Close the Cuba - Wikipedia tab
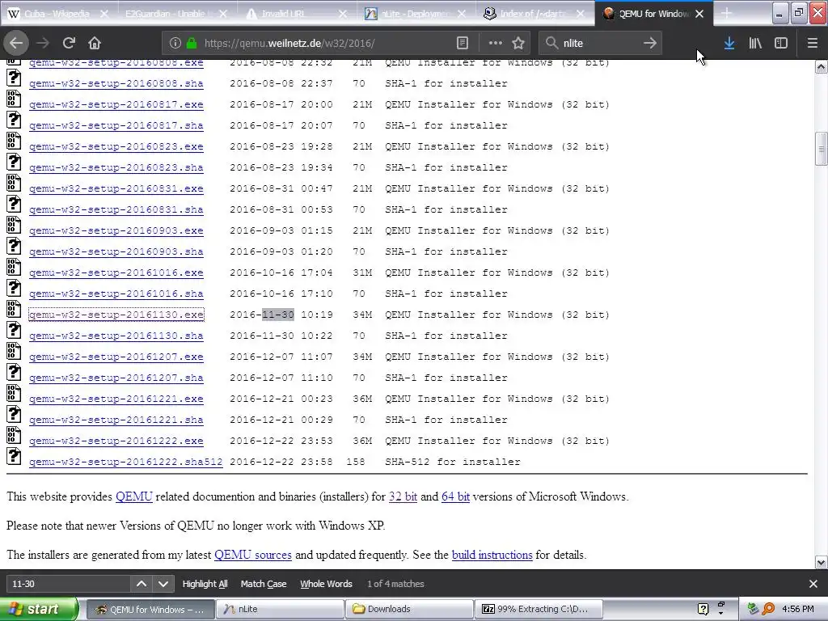Screen dimensions: 828x621 tap(104, 14)
